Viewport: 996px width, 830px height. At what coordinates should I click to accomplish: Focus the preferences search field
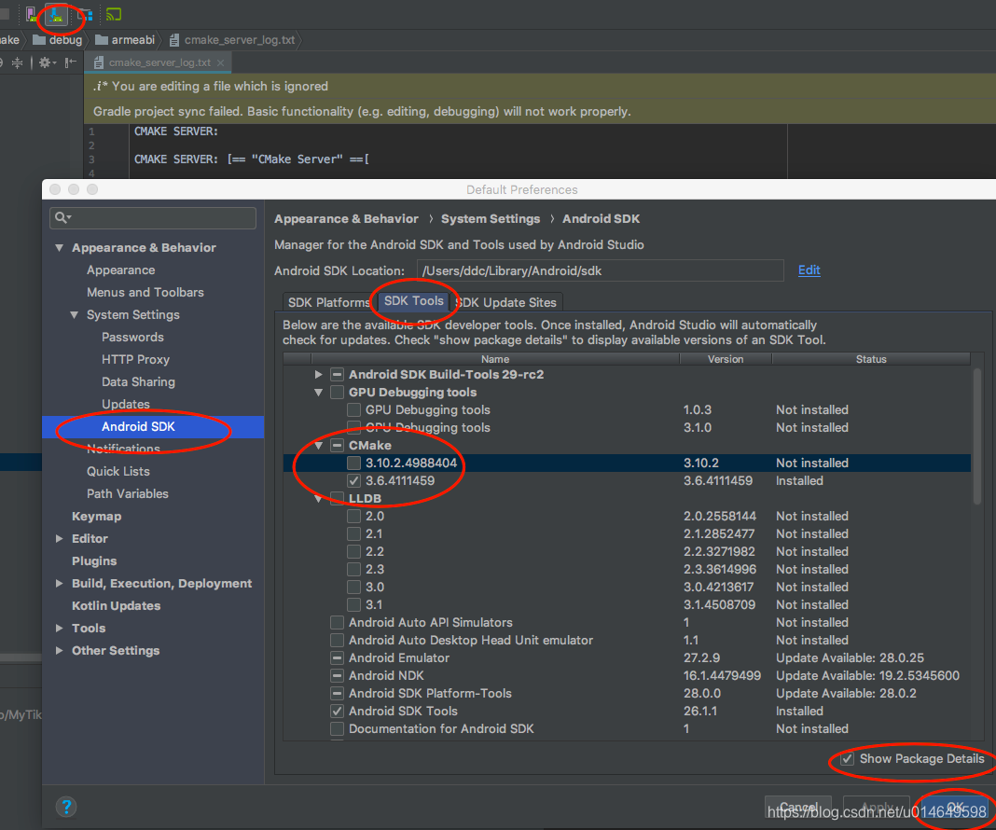[x=152, y=218]
